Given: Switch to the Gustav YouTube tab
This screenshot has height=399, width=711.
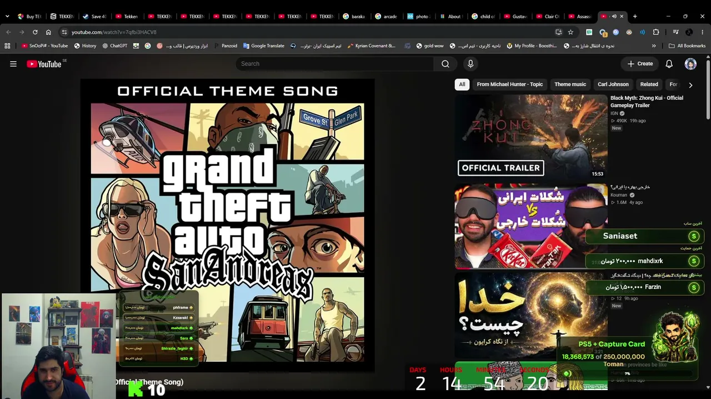Looking at the screenshot, I should (515, 17).
